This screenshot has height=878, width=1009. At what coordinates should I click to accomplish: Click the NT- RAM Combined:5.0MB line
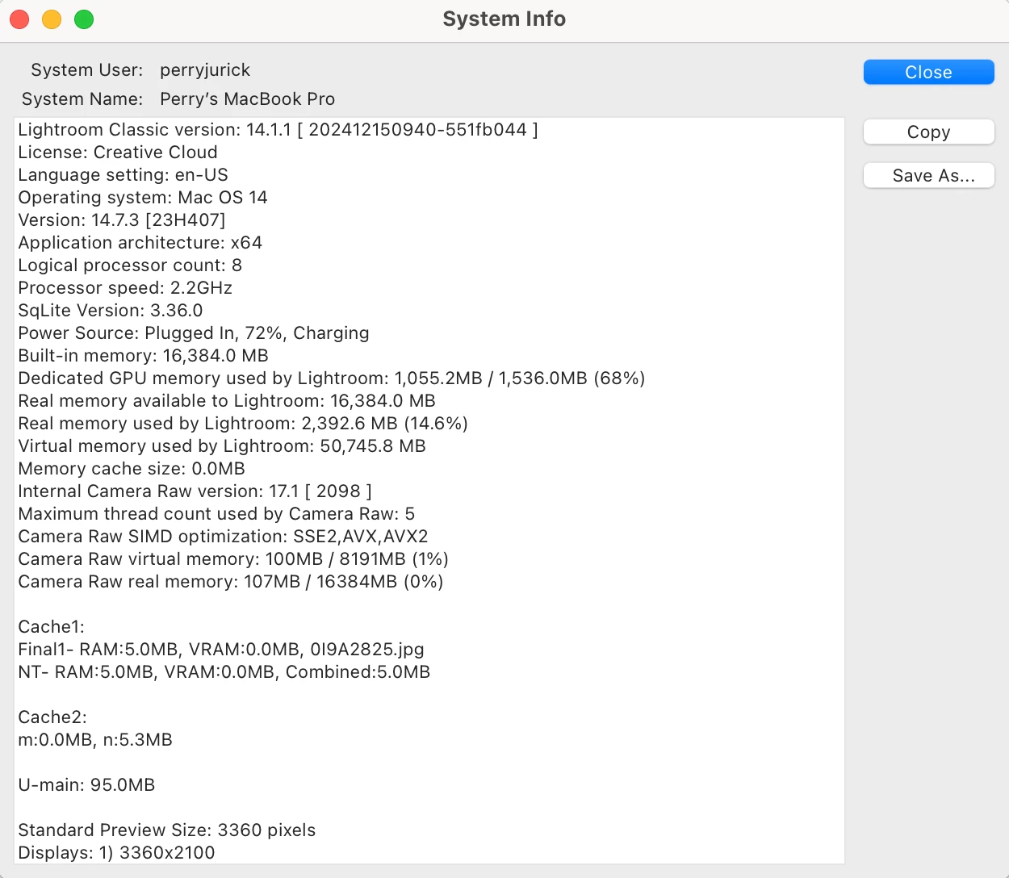point(224,672)
